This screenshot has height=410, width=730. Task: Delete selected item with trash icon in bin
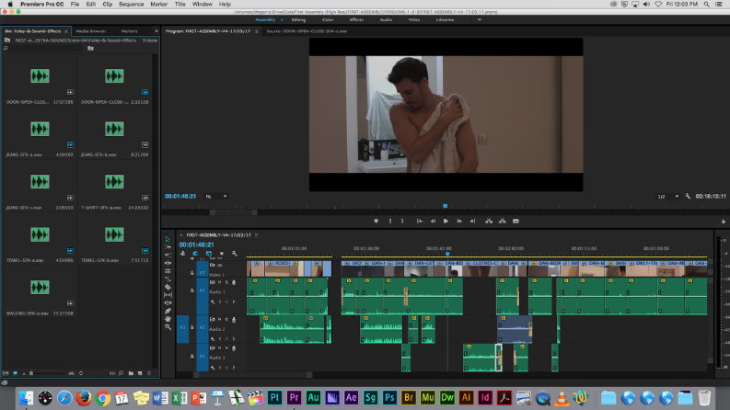(x=149, y=373)
